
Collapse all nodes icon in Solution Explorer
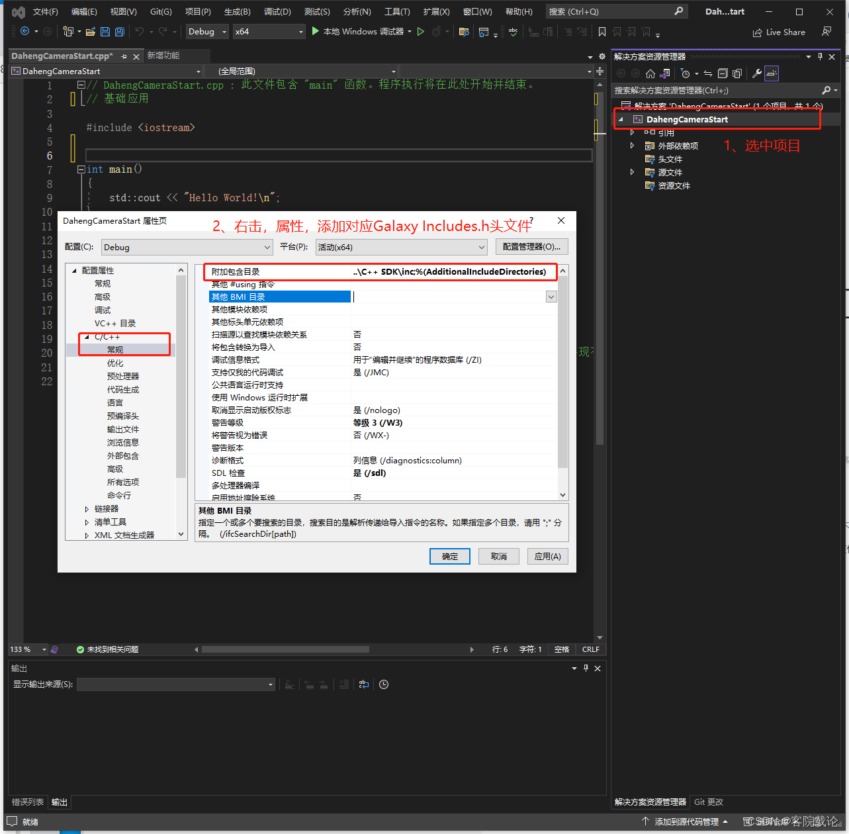pos(723,73)
